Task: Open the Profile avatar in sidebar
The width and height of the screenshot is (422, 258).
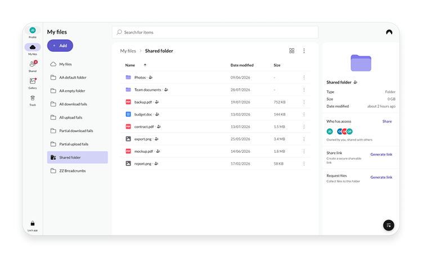Action: tap(33, 30)
